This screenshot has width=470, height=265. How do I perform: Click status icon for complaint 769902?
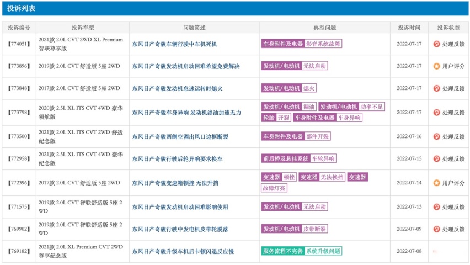pos(436,229)
